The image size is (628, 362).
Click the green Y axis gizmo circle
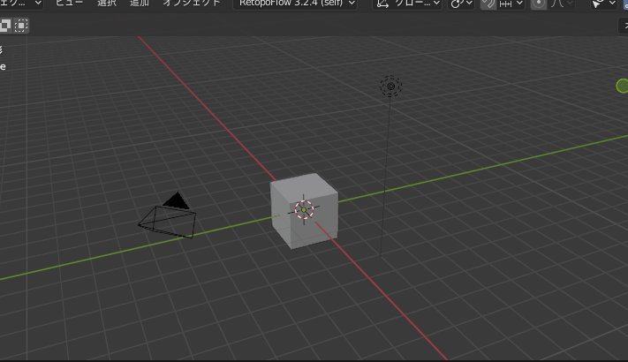[x=623, y=86]
